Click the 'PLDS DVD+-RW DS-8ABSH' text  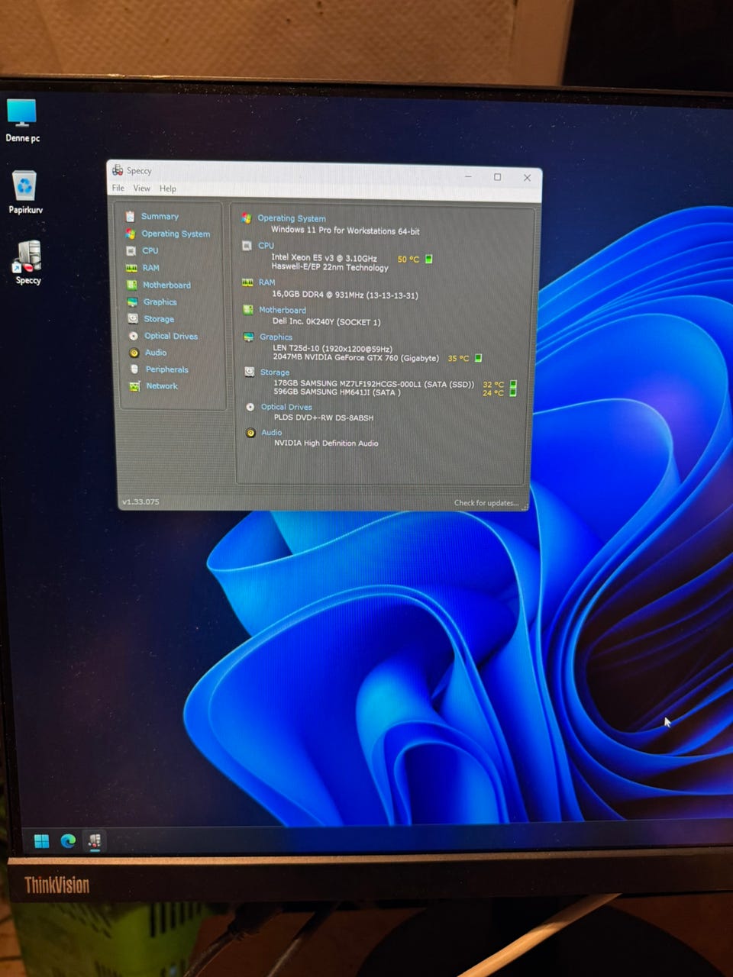point(324,418)
